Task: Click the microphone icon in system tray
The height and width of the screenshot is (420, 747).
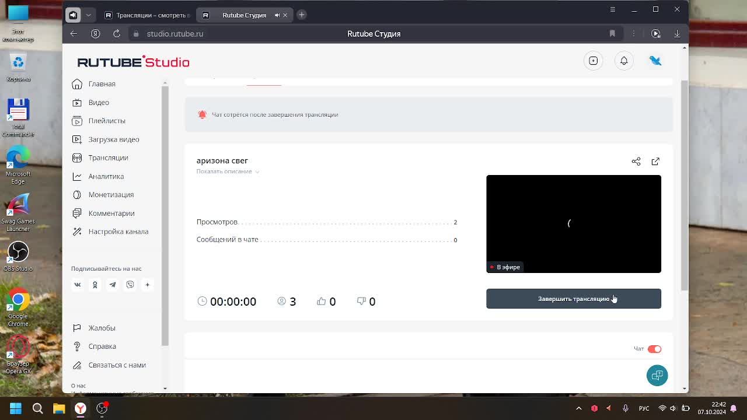Action: click(625, 408)
